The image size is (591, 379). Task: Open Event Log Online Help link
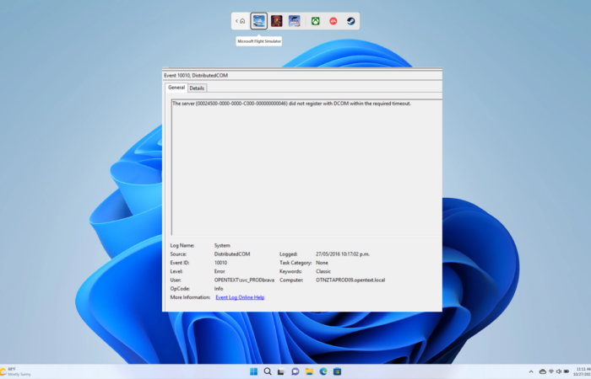pos(240,297)
